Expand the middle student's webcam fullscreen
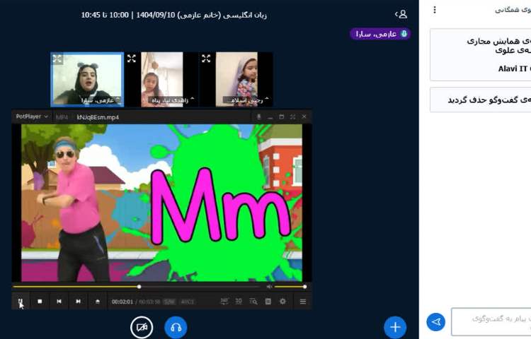 pos(132,59)
